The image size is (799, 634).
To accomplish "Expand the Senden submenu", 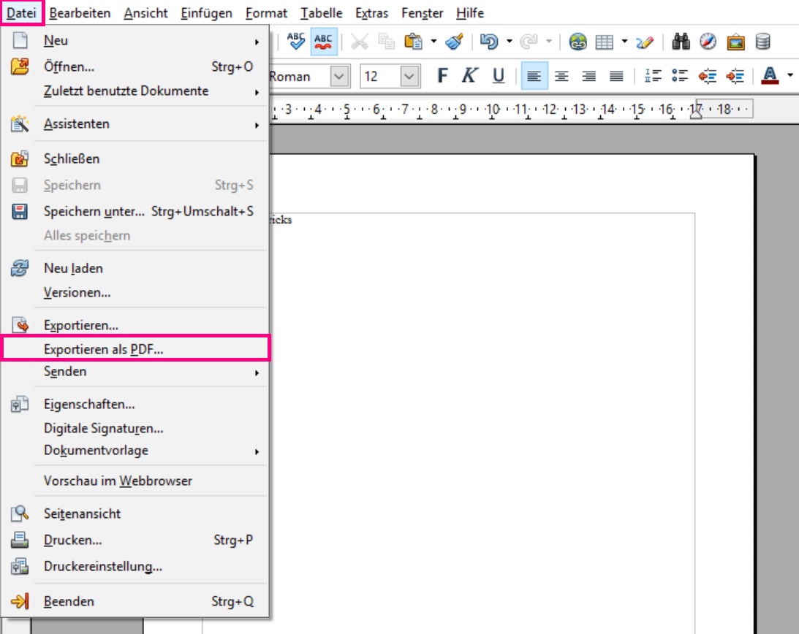I will 135,372.
